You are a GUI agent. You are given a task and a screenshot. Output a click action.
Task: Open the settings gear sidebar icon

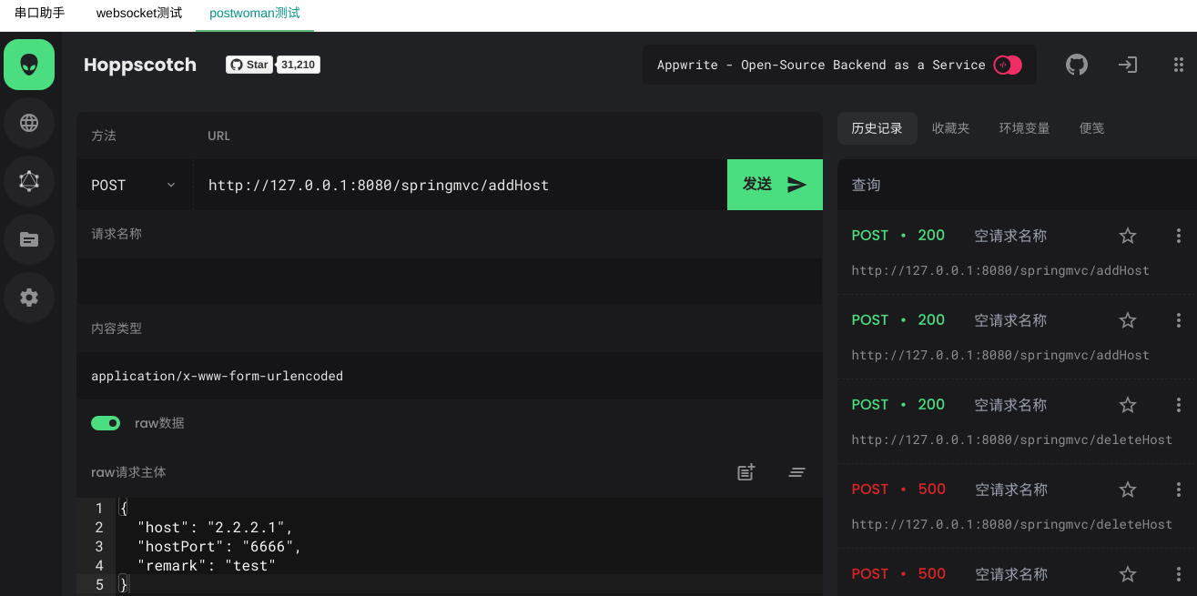[29, 298]
